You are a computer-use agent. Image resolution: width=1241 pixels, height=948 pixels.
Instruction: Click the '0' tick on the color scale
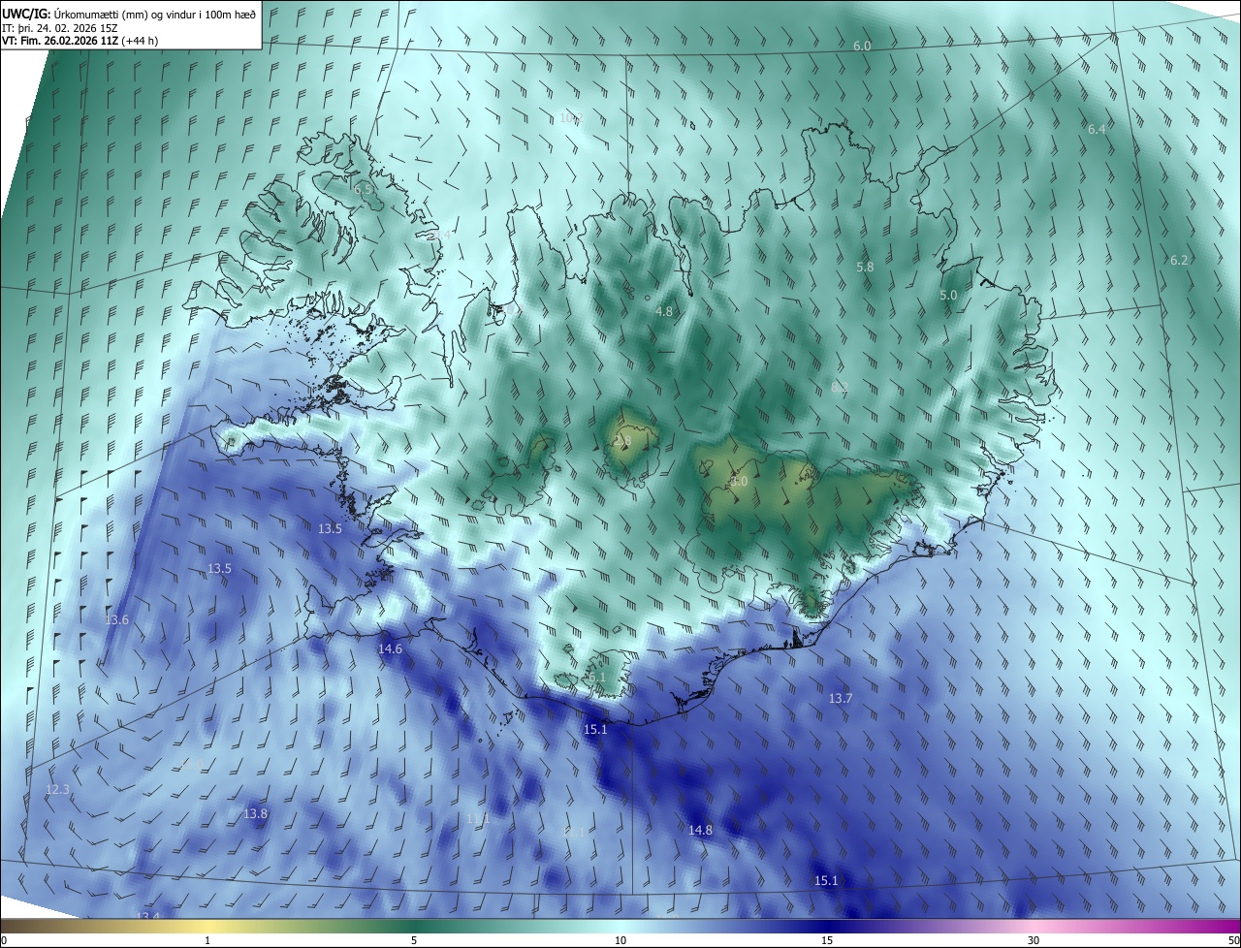[3, 940]
